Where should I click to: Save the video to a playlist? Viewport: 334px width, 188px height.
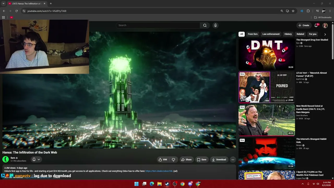click(x=202, y=160)
